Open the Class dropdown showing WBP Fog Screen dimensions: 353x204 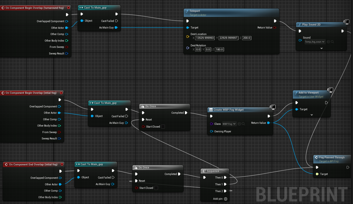coord(229,124)
